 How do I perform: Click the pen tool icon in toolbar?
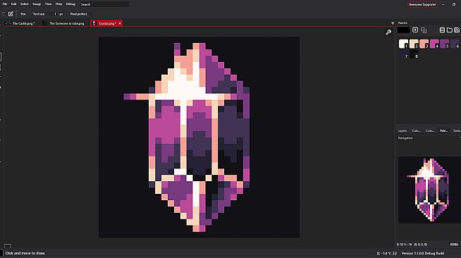pyautogui.click(x=11, y=14)
